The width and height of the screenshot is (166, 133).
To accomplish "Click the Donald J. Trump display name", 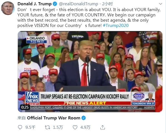I will [35, 4].
